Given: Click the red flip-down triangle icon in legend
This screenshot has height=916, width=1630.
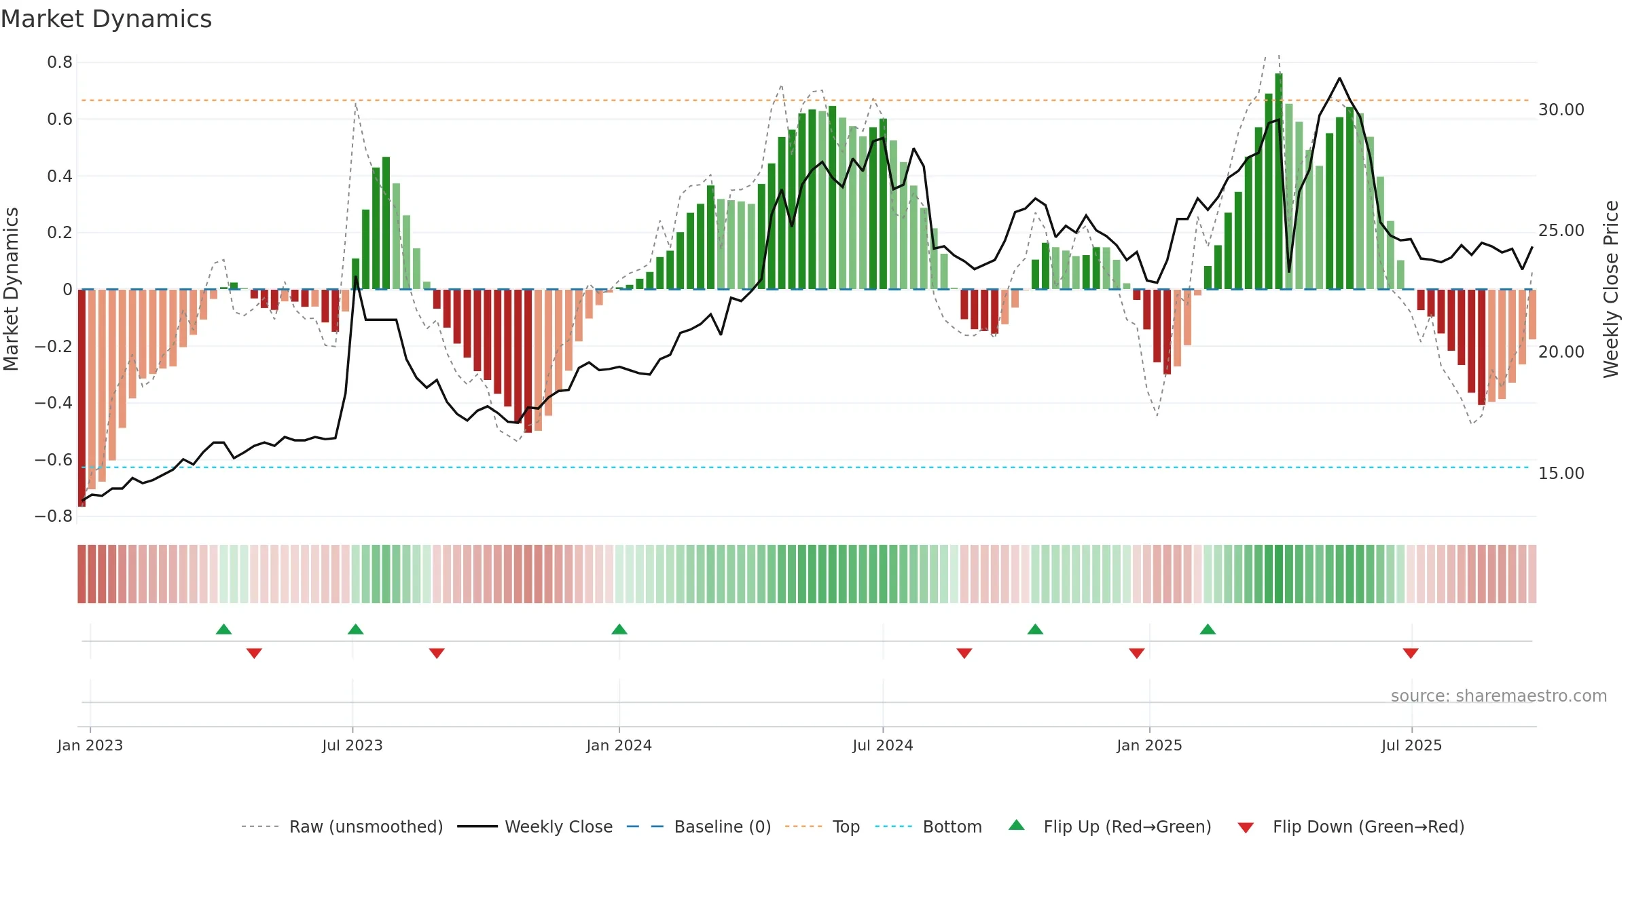Looking at the screenshot, I should point(1246,828).
